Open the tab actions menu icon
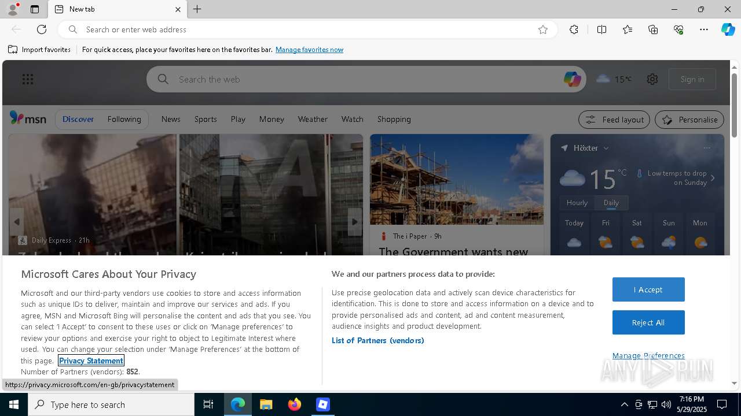Screen dimensions: 741x416 pos(35,9)
